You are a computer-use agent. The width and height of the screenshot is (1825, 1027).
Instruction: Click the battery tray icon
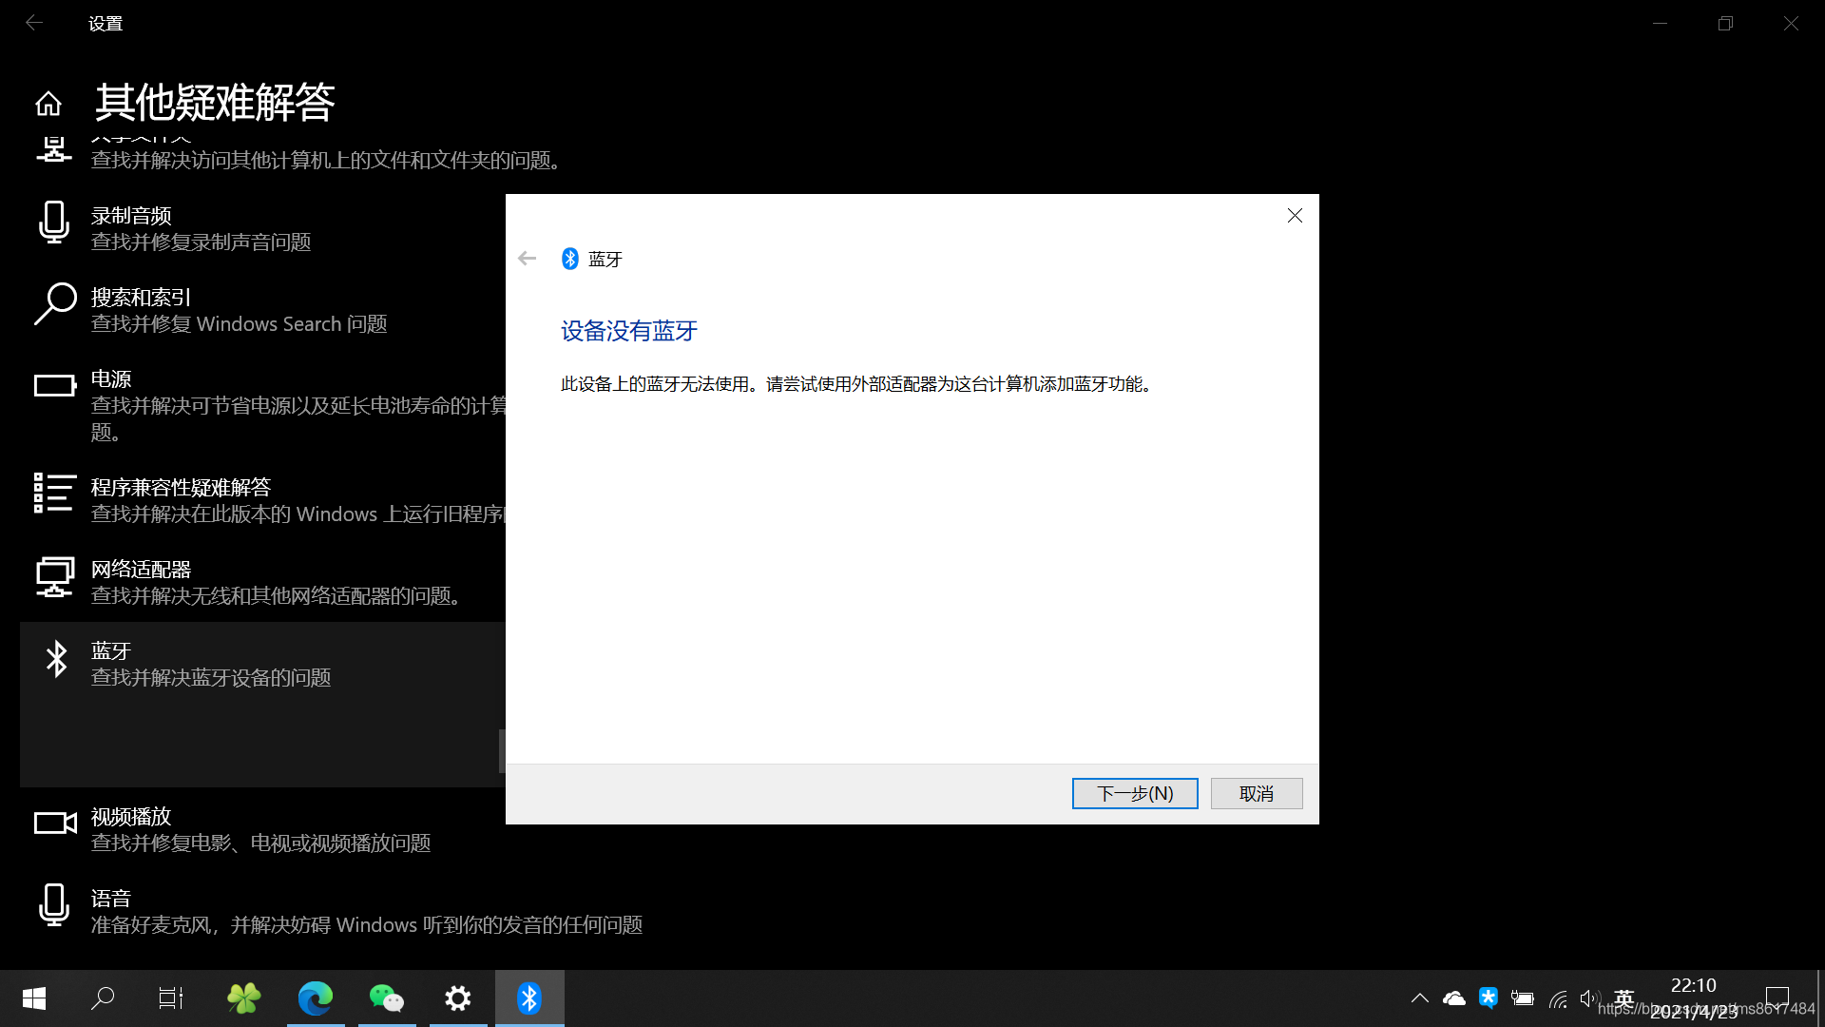1523,998
